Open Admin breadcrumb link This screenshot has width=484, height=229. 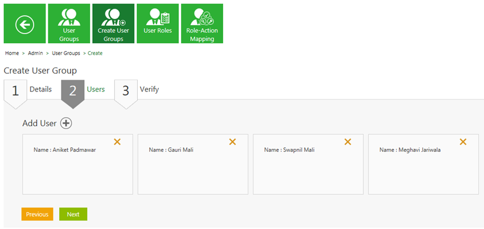(35, 53)
